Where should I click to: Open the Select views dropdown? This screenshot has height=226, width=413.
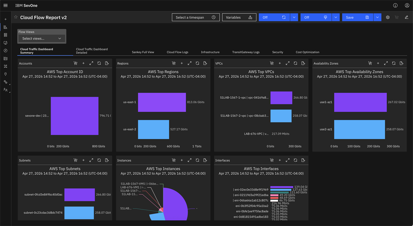coord(42,39)
